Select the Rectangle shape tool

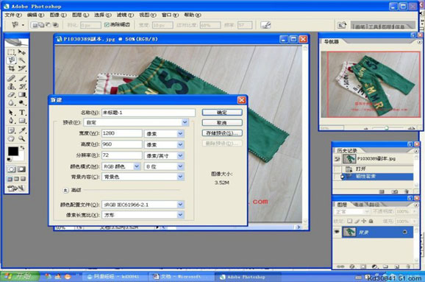coord(22,120)
